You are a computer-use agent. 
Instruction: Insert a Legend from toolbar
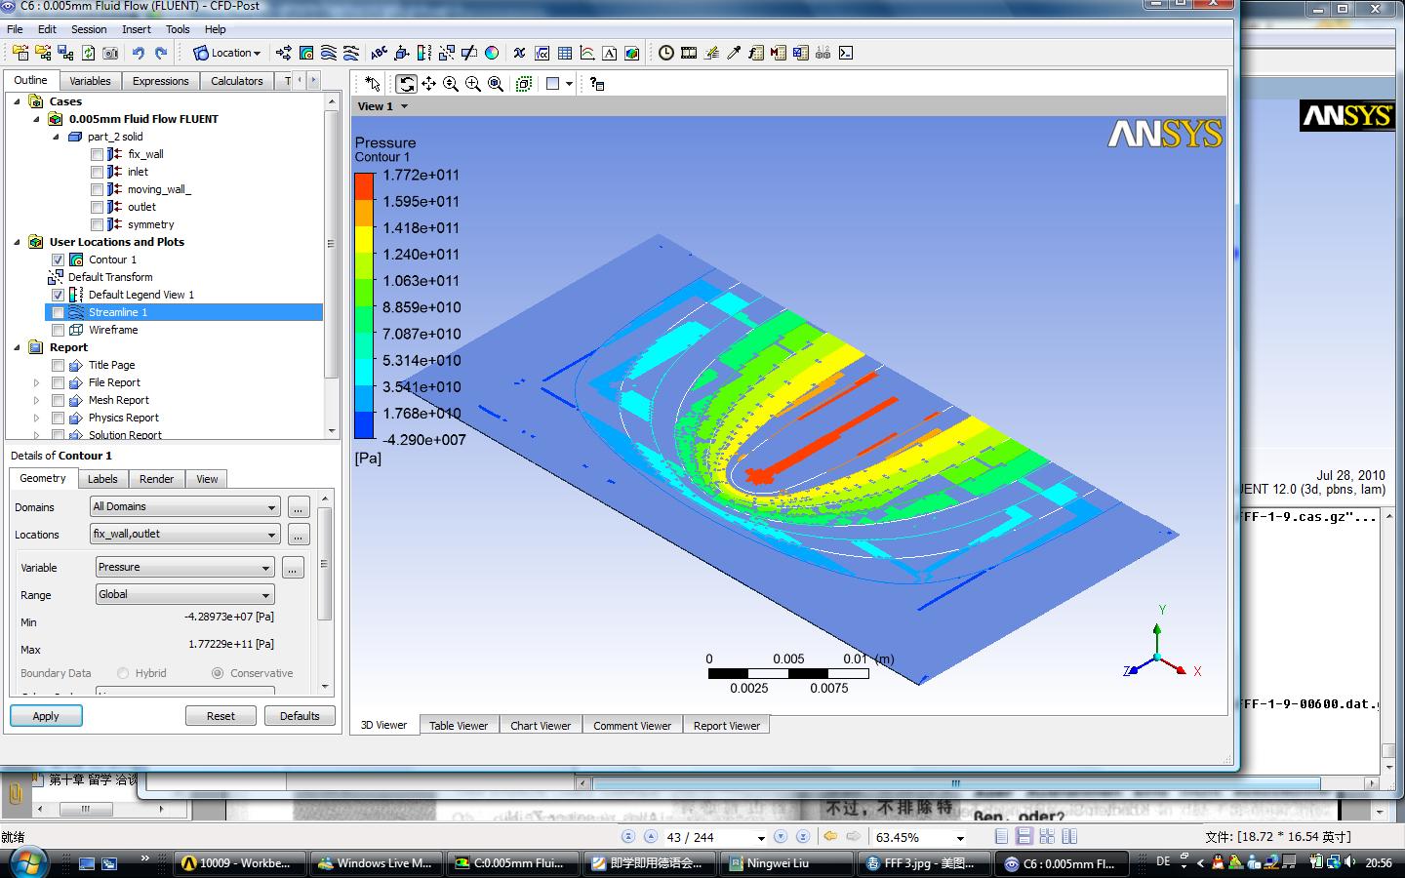tap(423, 53)
